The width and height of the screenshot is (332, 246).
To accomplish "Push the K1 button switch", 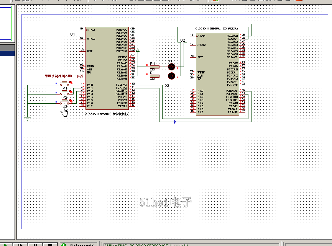I will pos(64,83).
